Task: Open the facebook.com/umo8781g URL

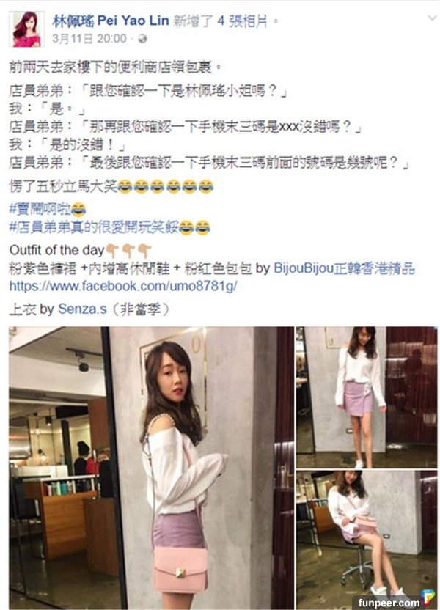Action: pyautogui.click(x=123, y=287)
